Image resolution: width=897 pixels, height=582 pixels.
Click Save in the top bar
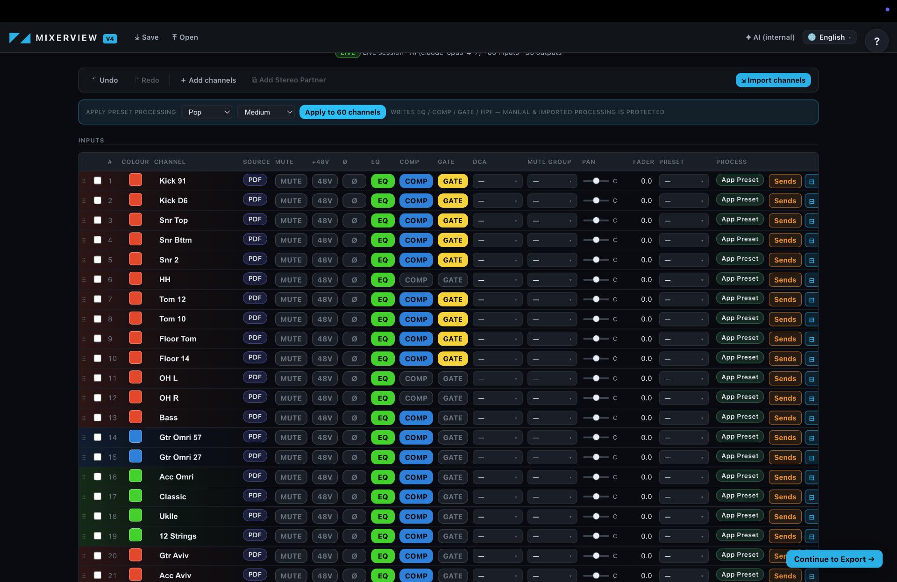pos(146,37)
